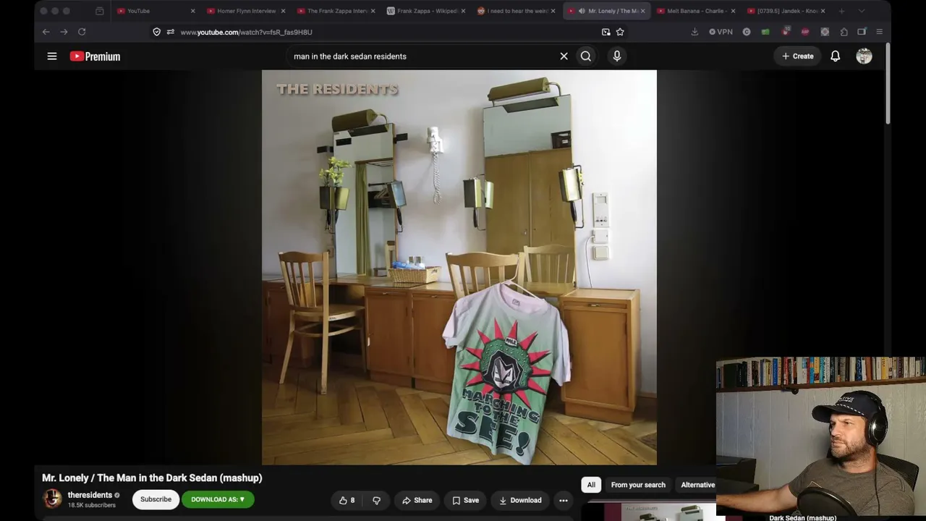This screenshot has height=521, width=926.
Task: Open the YouTube guide hamburger menu
Action: click(x=52, y=56)
